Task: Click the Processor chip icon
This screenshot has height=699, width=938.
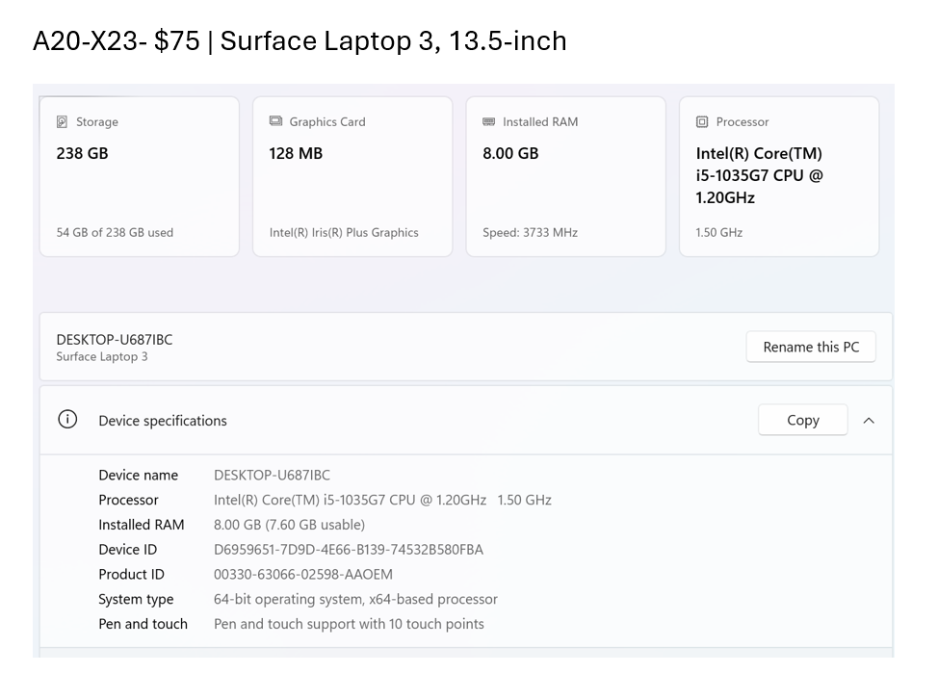Action: coord(702,121)
